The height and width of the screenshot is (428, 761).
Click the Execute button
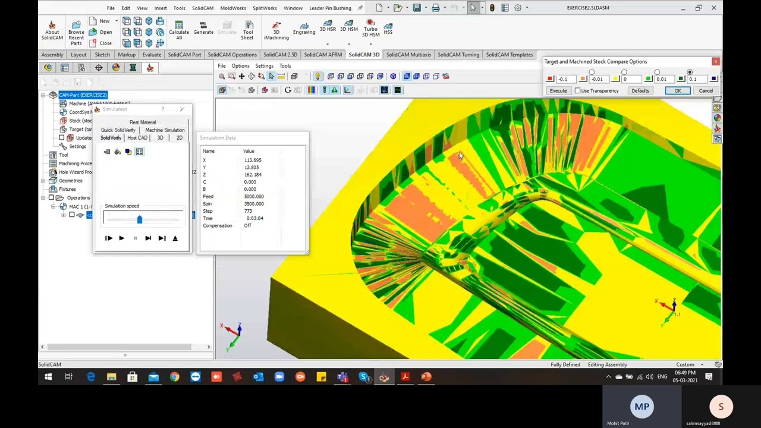tap(558, 91)
